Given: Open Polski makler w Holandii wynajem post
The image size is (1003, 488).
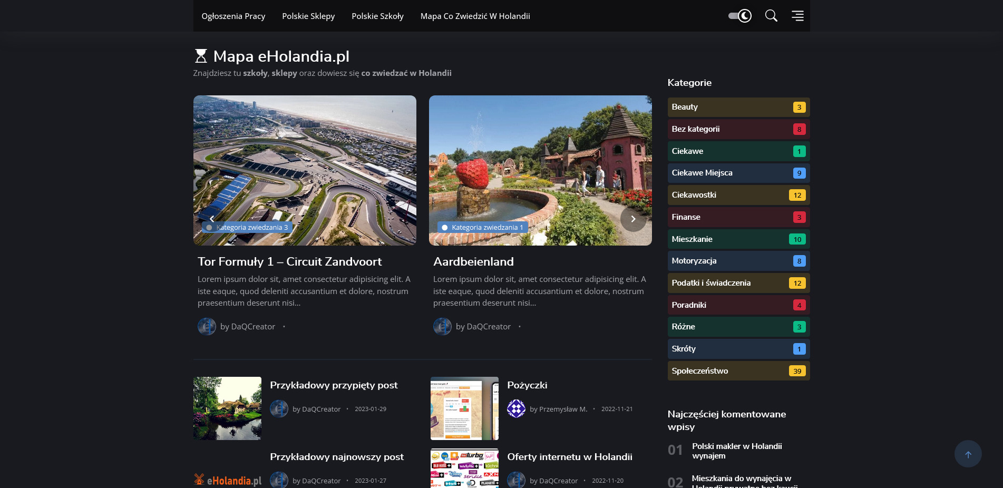Looking at the screenshot, I should (x=737, y=450).
